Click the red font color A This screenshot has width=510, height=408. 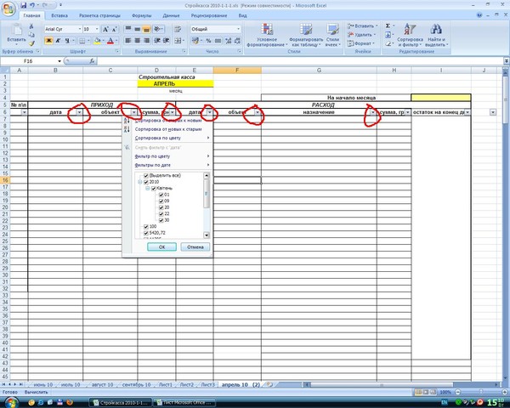click(x=110, y=41)
